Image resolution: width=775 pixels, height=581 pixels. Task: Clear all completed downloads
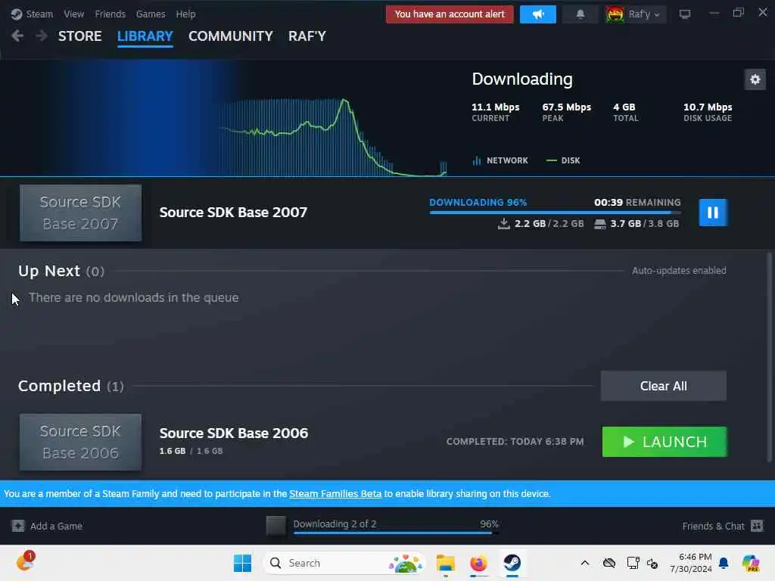pyautogui.click(x=663, y=386)
